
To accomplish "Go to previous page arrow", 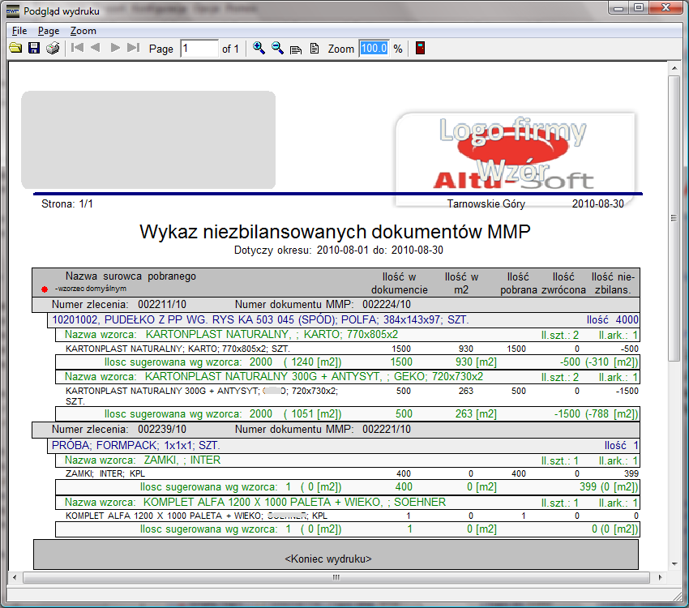I will [96, 49].
